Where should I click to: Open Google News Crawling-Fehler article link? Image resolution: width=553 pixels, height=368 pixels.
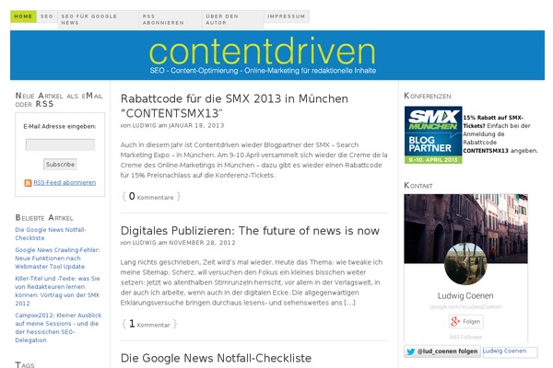click(57, 259)
